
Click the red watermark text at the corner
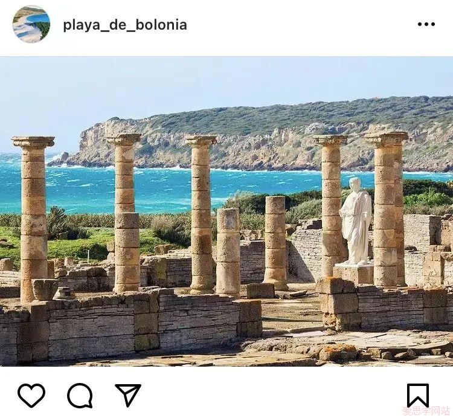pos(426,411)
